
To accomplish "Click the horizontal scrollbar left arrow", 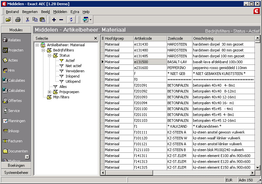I will coord(103,173).
